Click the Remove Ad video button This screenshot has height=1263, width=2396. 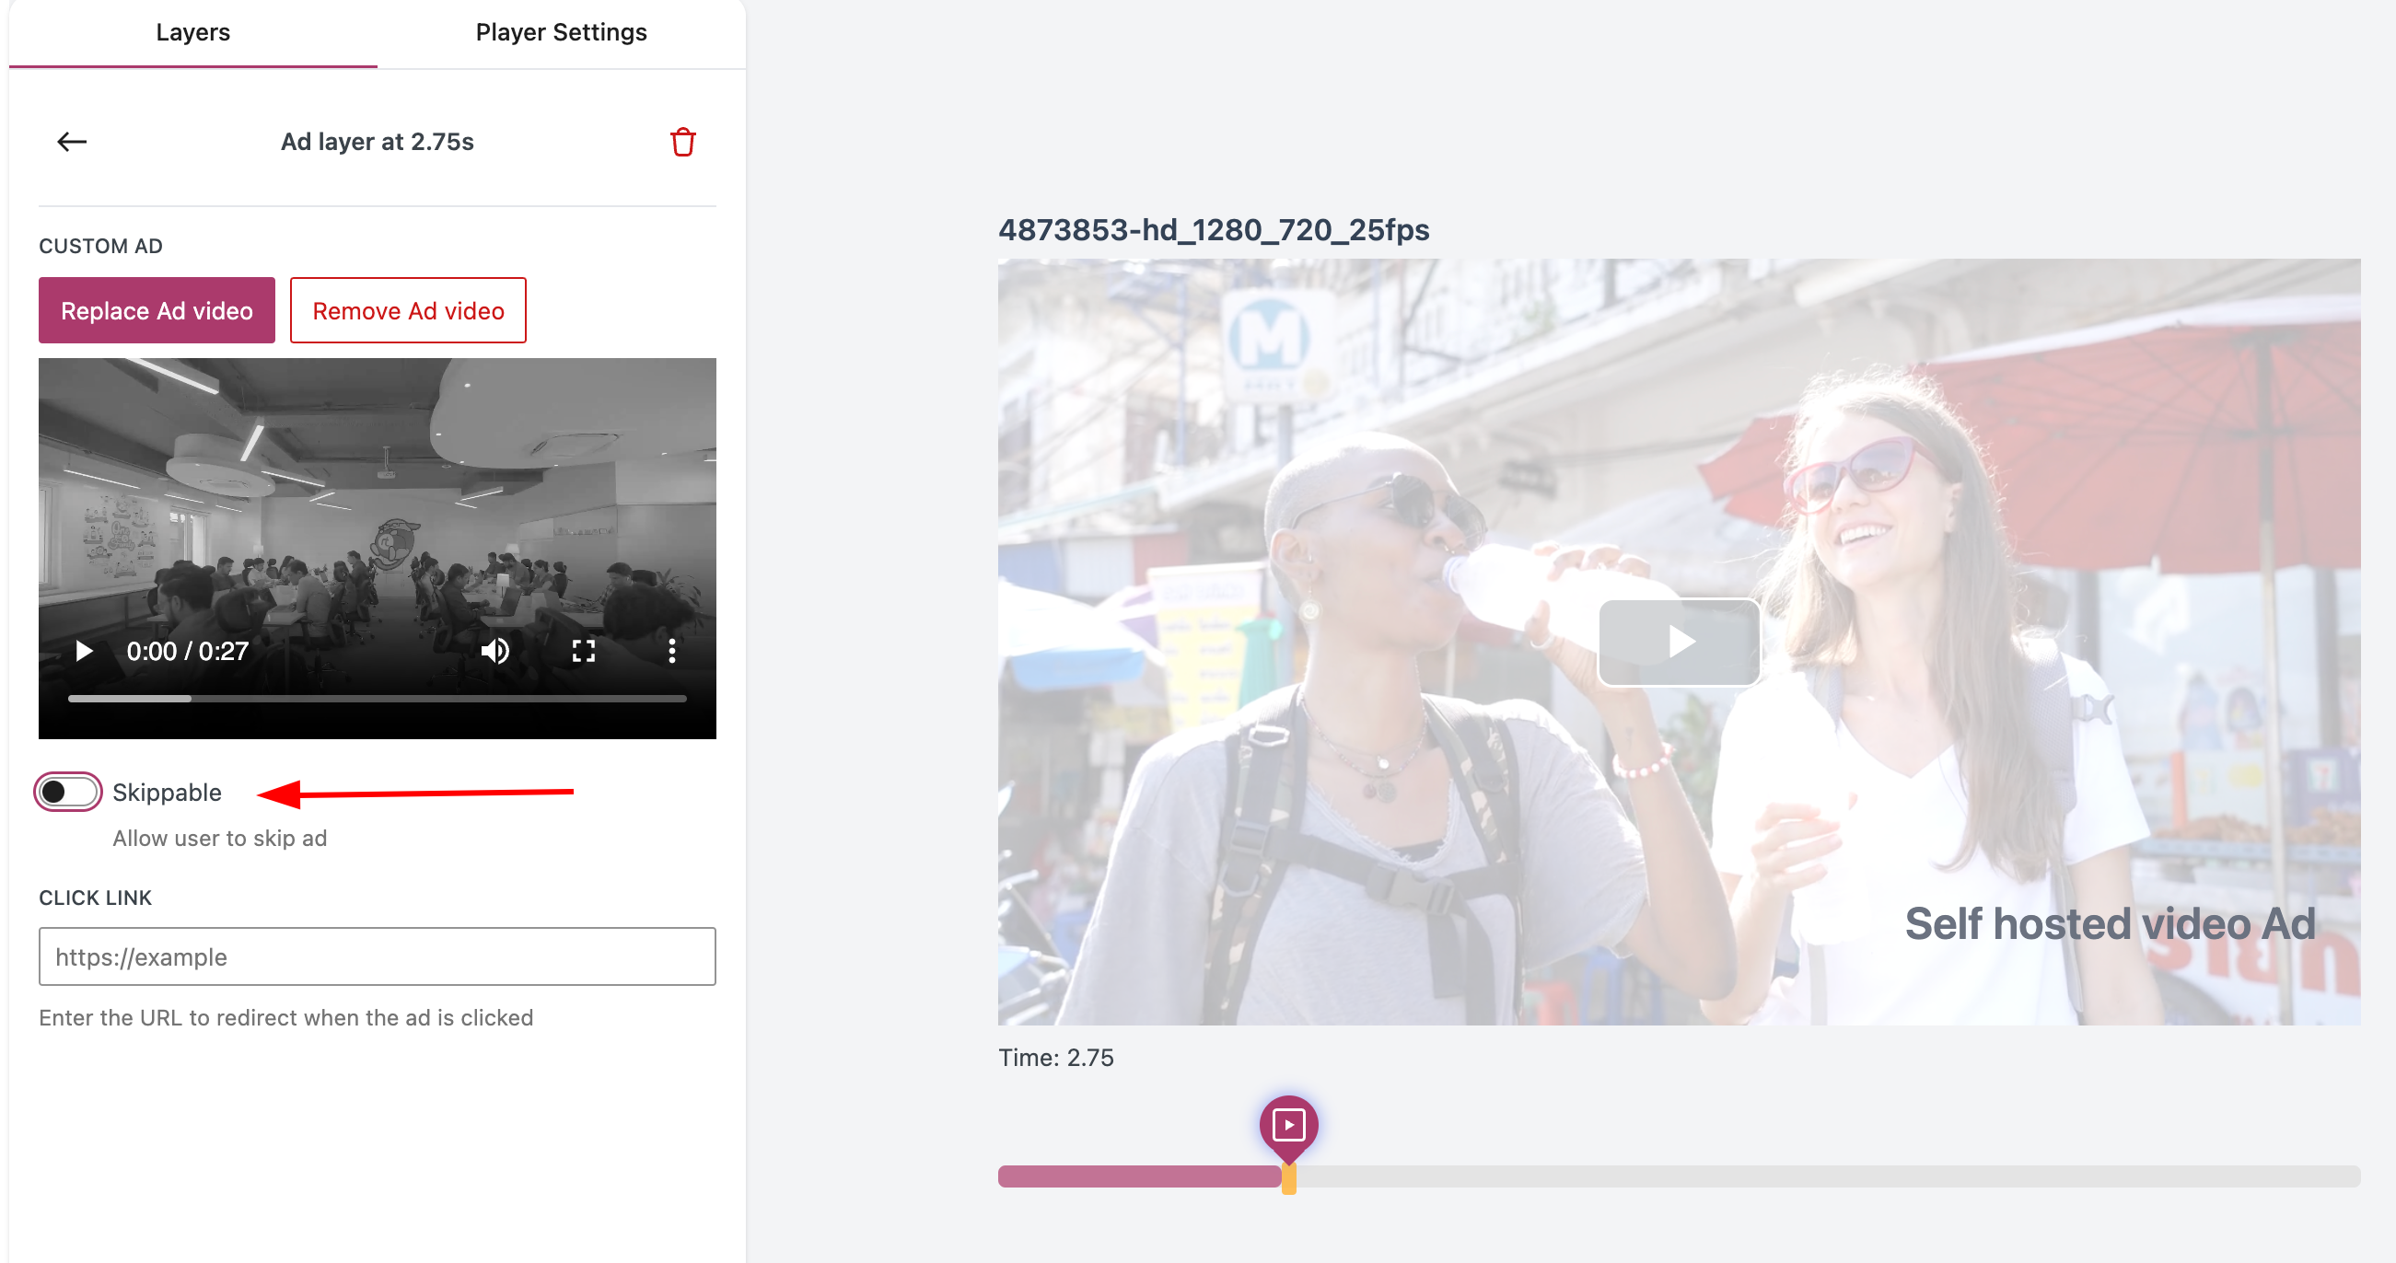click(407, 310)
